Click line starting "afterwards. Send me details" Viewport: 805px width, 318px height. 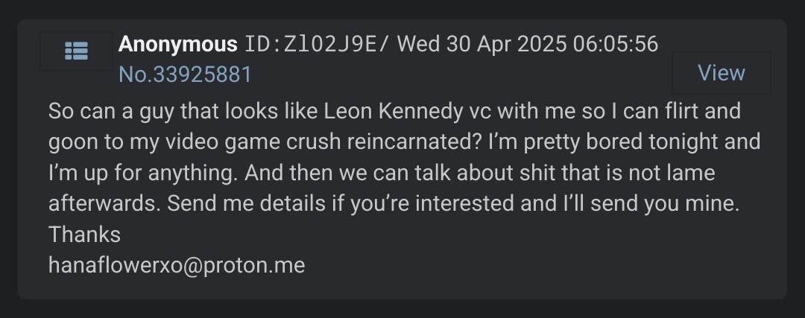click(394, 203)
